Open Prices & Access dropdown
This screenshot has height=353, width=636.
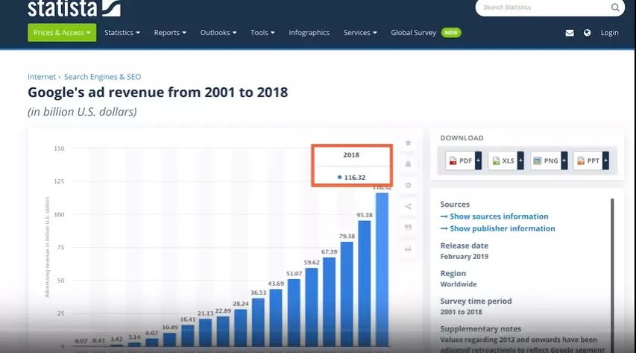[62, 33]
